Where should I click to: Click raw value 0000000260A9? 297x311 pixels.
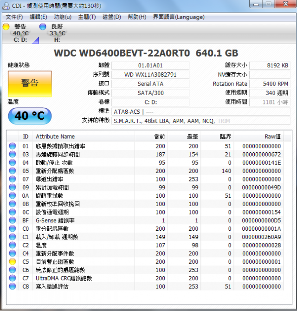(261, 237)
